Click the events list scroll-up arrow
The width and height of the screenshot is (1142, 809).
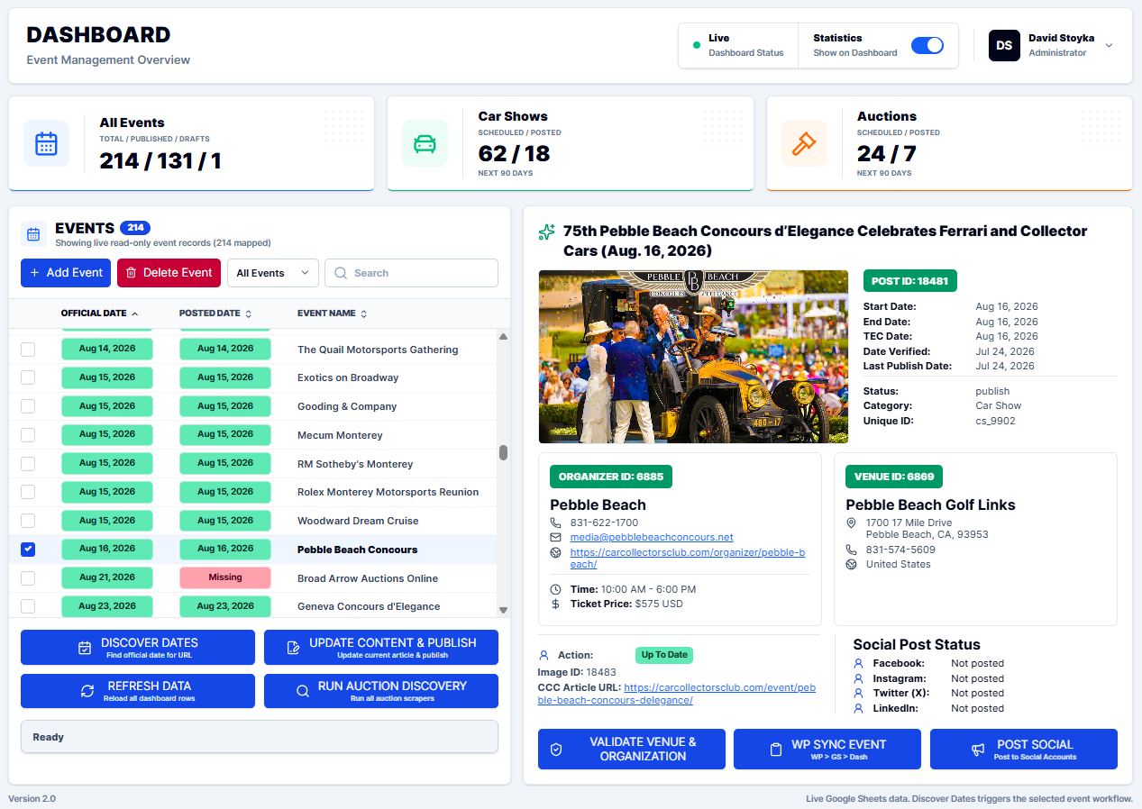coord(504,336)
